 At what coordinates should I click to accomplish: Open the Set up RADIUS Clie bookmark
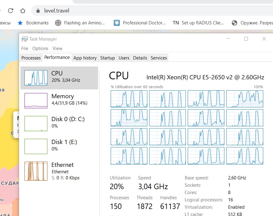coord(198,23)
